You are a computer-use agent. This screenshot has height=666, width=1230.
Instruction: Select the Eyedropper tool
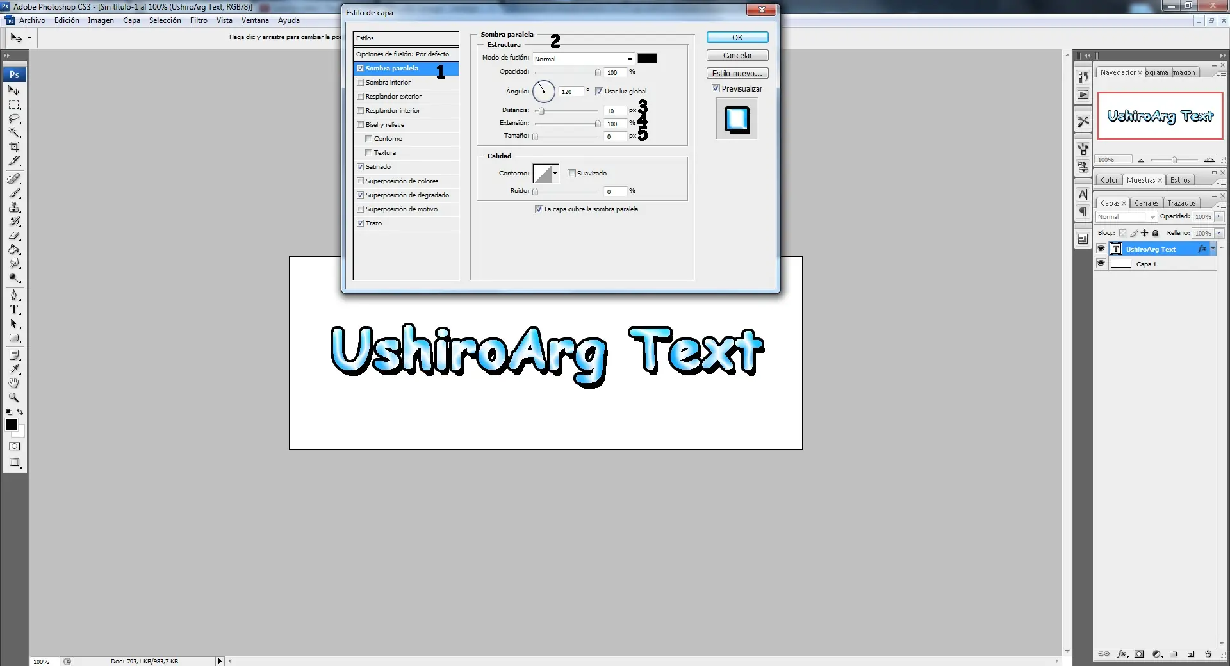[x=14, y=369]
